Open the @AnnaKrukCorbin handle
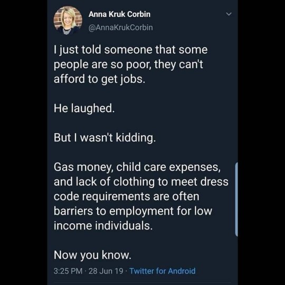This screenshot has height=285, width=285. (x=120, y=27)
